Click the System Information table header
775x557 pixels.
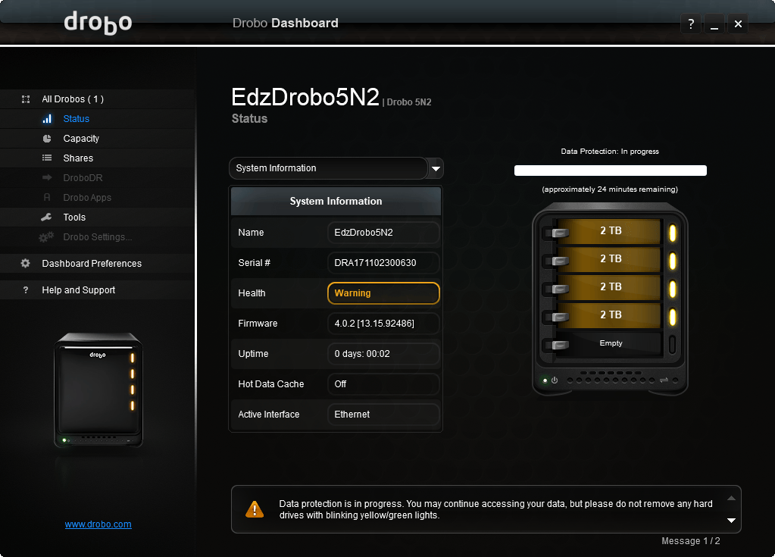point(336,201)
